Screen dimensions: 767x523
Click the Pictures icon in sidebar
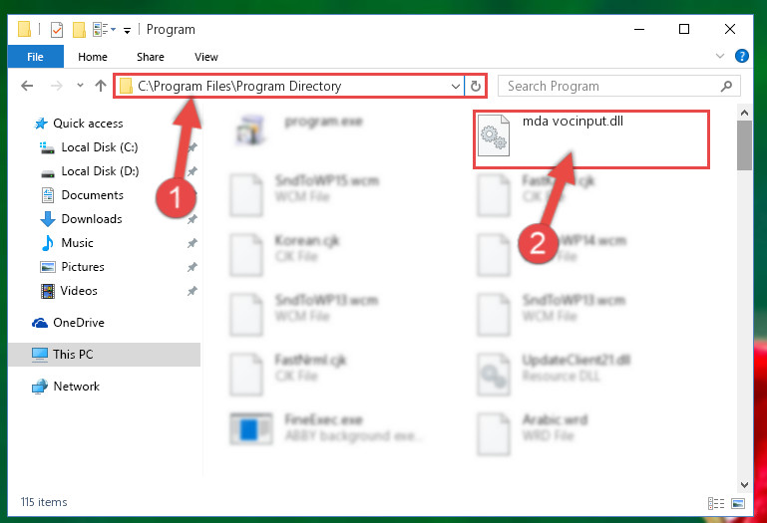(48, 267)
